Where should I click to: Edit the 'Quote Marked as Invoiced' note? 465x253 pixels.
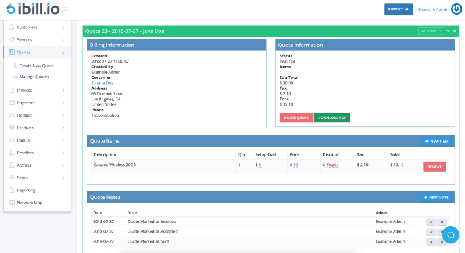click(431, 222)
